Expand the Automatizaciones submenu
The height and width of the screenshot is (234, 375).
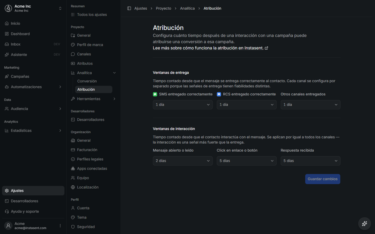pos(60,87)
